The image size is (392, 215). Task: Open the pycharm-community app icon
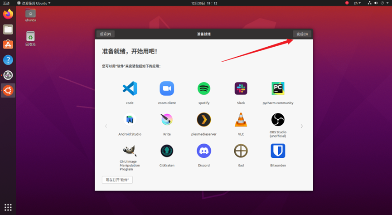278,88
